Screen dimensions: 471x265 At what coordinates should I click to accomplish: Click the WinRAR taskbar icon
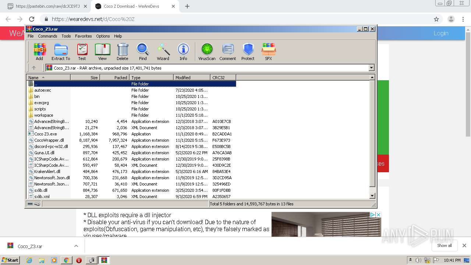104,260
